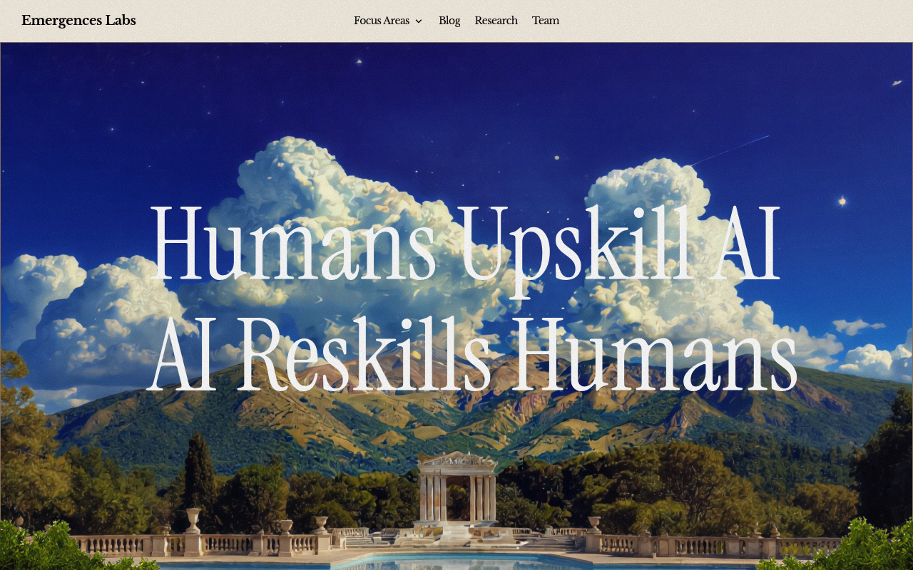This screenshot has width=913, height=570.
Task: Click the 'AI Reskills Humans' headline
Action: click(471, 355)
